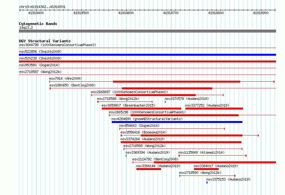Click small blue nsv3370578 Audano2019 marker
This screenshot has width=285, height=195.
coord(165,102)
